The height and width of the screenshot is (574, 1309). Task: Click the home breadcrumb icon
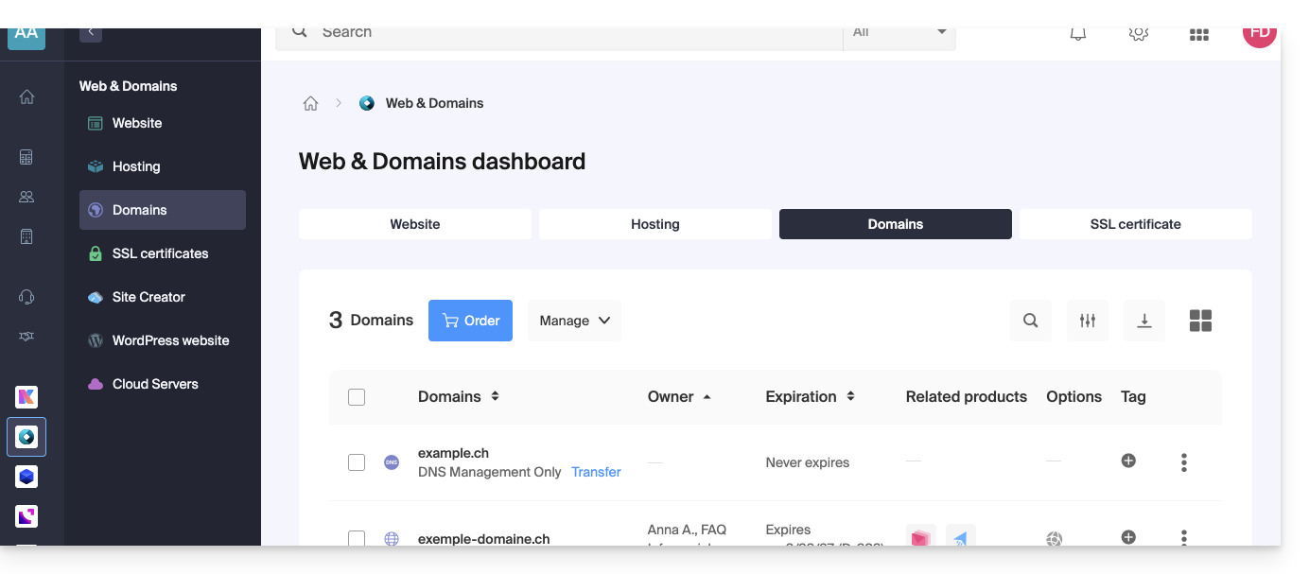click(310, 104)
